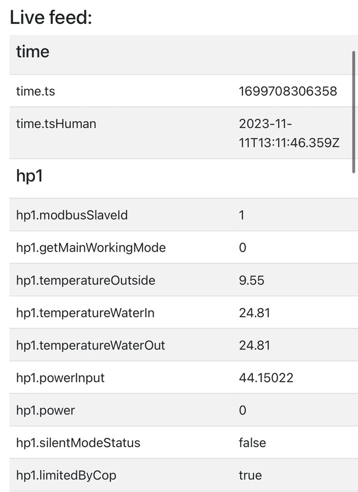
Task: Select the time.tsHuman label
Action: 56,124
